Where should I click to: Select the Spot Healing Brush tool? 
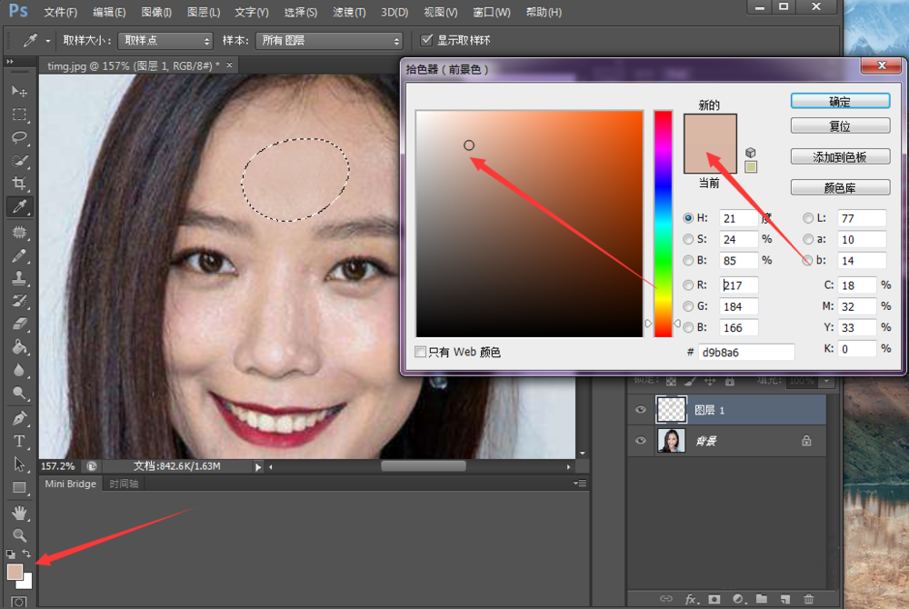(19, 233)
